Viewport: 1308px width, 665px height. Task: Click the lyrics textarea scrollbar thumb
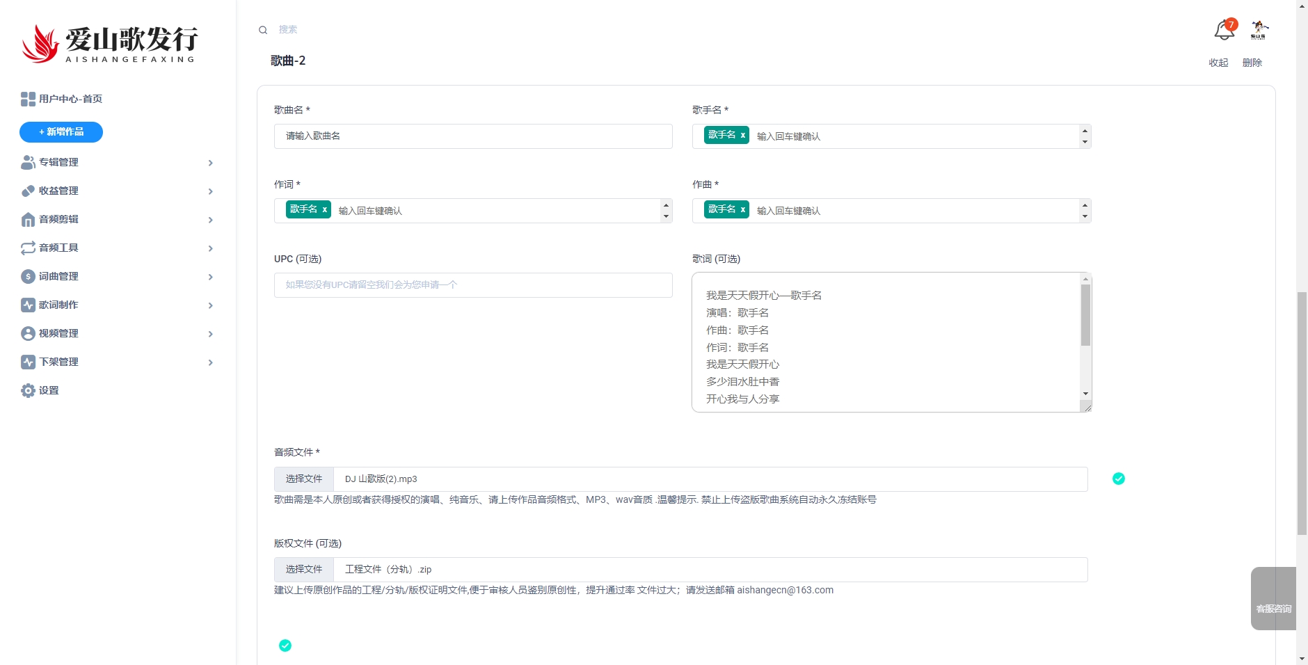1085,314
